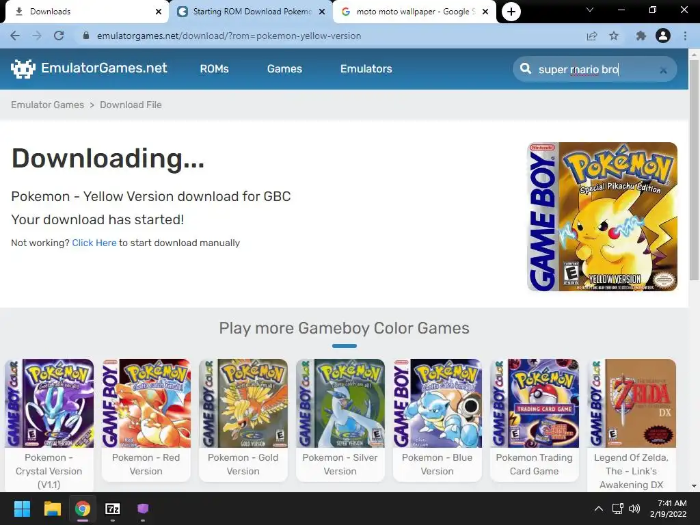Click the scrollbar down arrow
Image resolution: width=700 pixels, height=525 pixels.
[694, 486]
